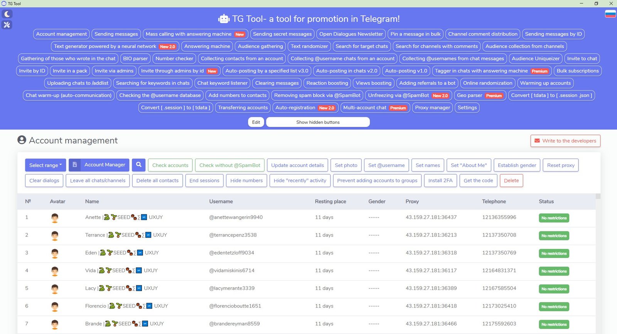Show hidden buttons in top panel
The height and width of the screenshot is (334, 617).
click(318, 122)
